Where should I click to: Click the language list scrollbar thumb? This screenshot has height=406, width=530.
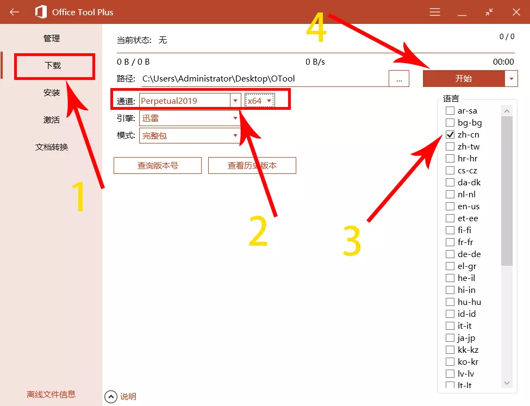pyautogui.click(x=507, y=191)
